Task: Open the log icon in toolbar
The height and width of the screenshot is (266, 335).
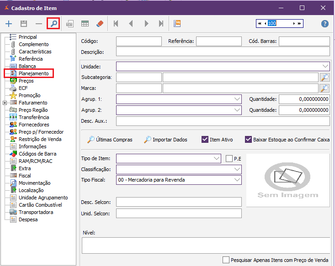Action: pyautogui.click(x=177, y=23)
